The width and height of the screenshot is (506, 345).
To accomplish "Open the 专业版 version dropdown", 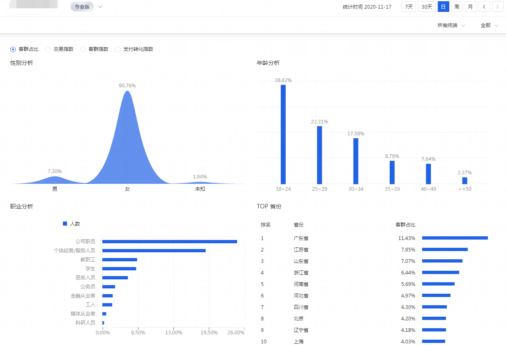I will pyautogui.click(x=87, y=7).
